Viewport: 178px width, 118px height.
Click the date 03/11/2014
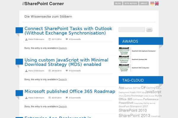[57, 39]
